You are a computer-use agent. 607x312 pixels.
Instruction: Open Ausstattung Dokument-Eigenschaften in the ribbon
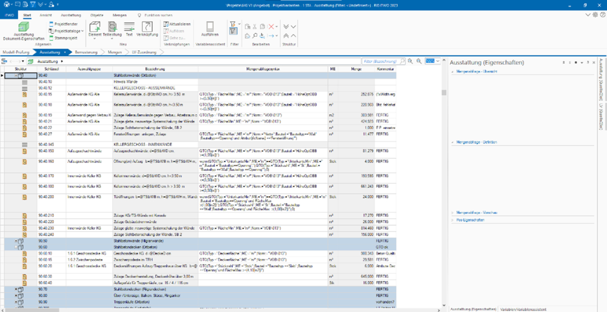(x=24, y=30)
